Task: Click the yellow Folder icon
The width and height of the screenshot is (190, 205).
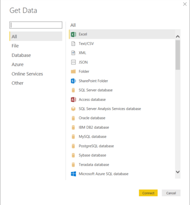Action: point(73,71)
